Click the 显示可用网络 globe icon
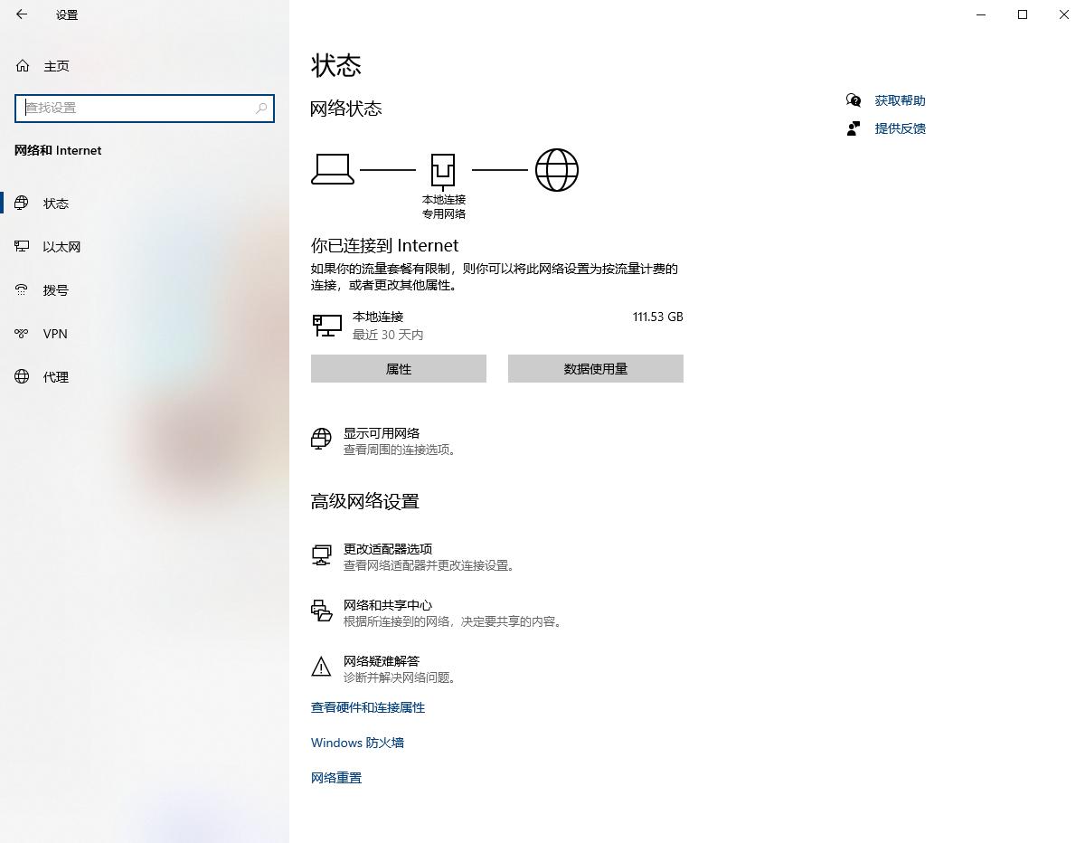1085x843 pixels. (321, 440)
